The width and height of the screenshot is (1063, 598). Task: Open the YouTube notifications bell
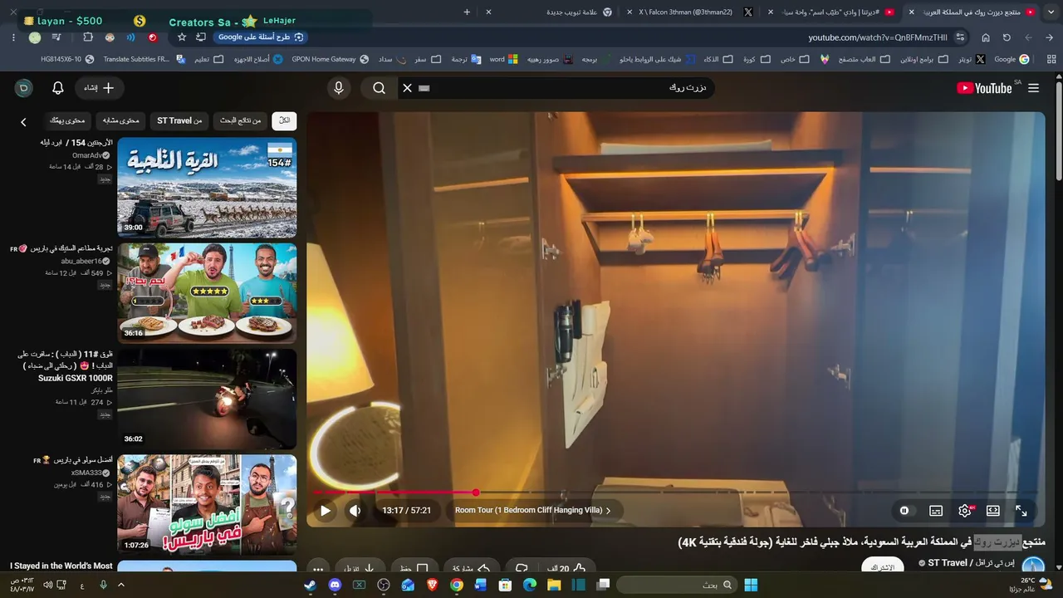58,88
